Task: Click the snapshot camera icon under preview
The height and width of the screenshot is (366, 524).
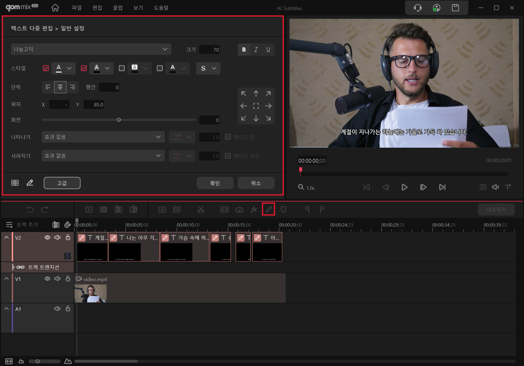Action: [483, 187]
